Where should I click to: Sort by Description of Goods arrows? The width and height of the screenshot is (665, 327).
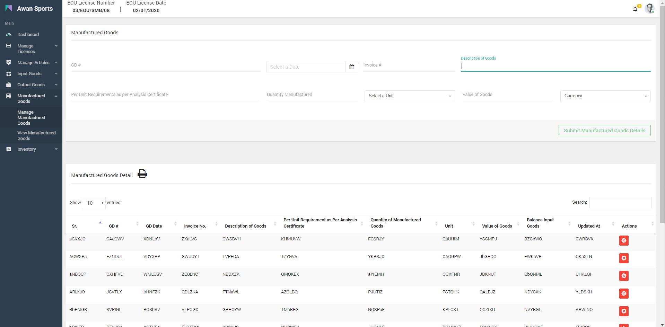pyautogui.click(x=275, y=223)
